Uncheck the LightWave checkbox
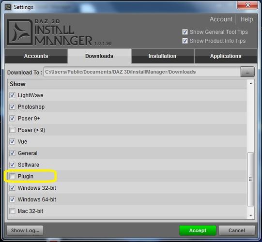Screen dimensions: 262x242 pyautogui.click(x=12, y=95)
